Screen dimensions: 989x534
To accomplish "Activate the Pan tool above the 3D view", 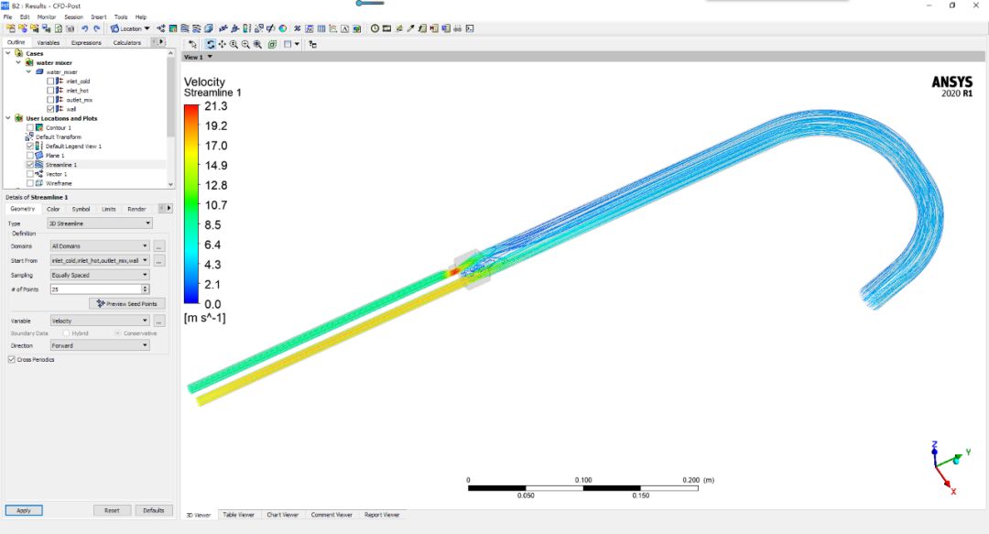I will coord(222,43).
